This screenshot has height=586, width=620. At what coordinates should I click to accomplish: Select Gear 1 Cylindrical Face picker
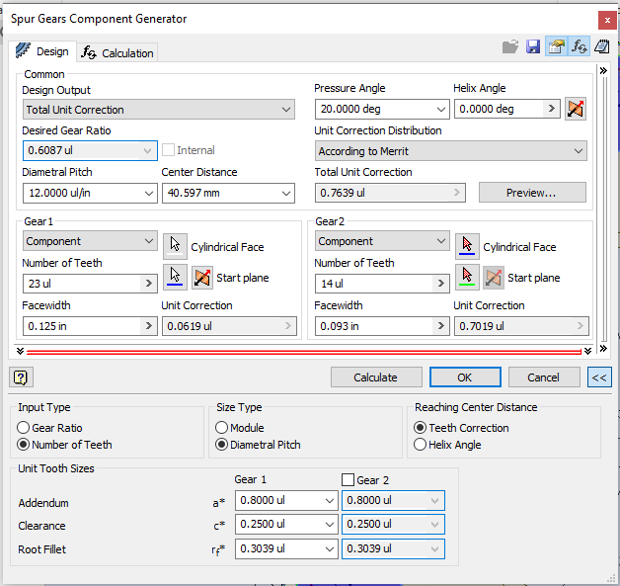[175, 245]
